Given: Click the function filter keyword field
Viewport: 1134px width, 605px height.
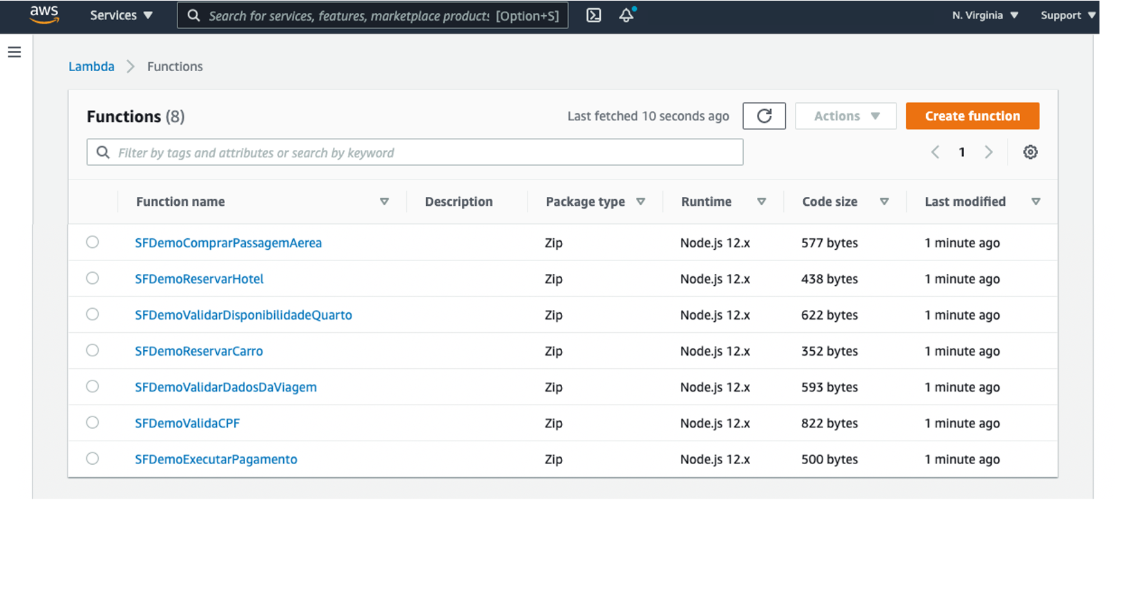Looking at the screenshot, I should point(415,152).
